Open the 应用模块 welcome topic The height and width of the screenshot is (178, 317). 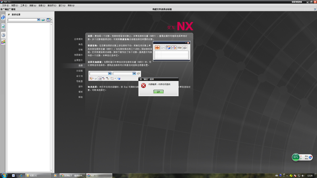(78, 39)
